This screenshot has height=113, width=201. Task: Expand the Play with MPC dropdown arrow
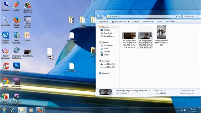click(x=128, y=22)
